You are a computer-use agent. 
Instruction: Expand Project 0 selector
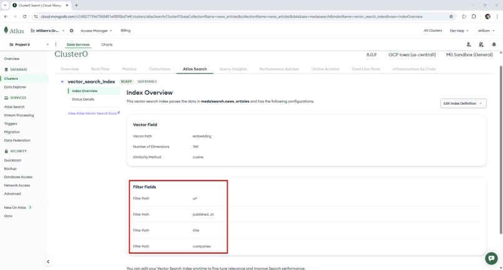[x=29, y=44]
